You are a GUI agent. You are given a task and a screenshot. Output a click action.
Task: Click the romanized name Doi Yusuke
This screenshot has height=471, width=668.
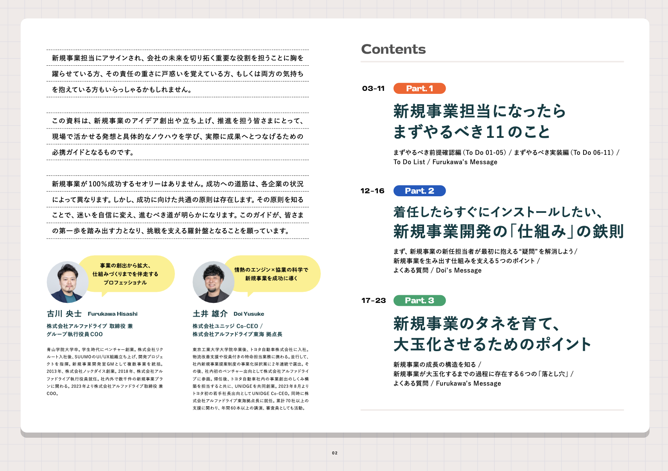(249, 314)
